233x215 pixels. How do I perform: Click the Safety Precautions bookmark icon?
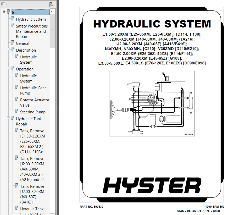[13, 25]
